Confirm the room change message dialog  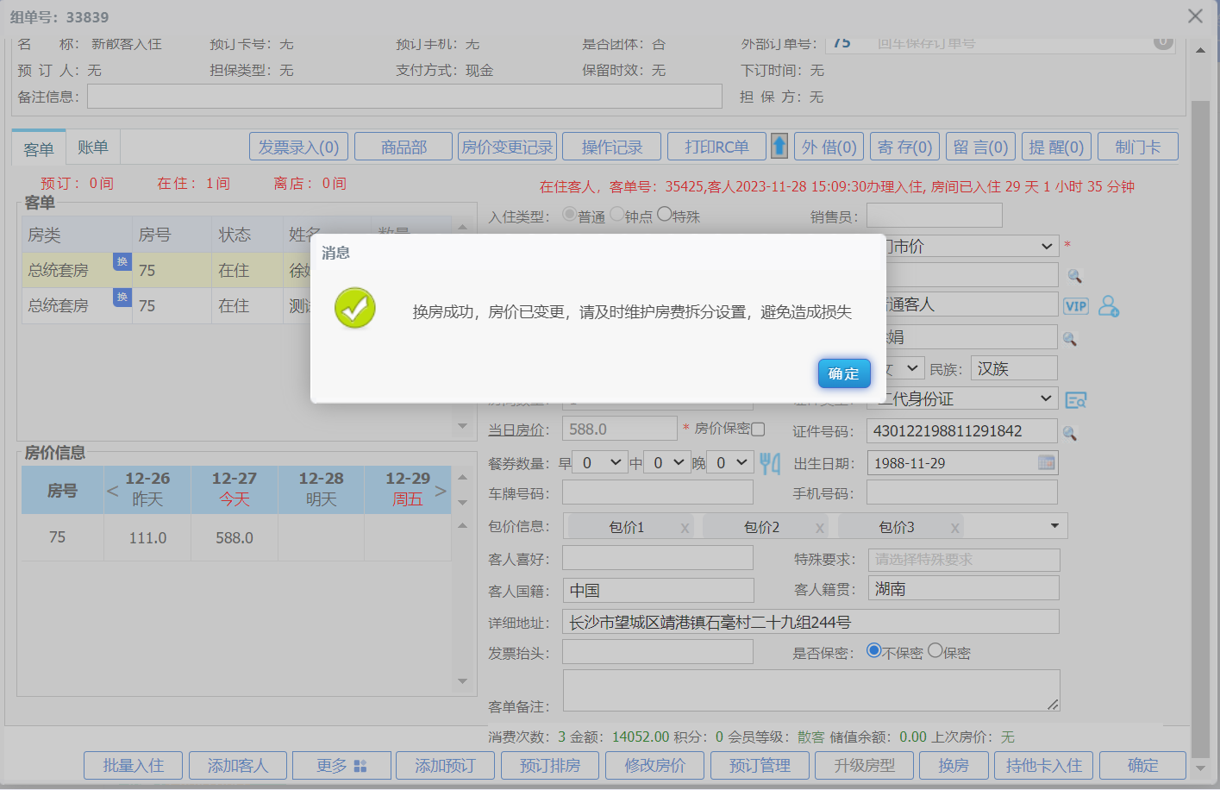843,373
